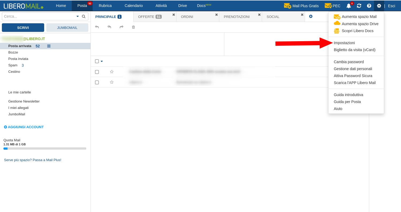Add a new tab with plus icon
Image resolution: width=401 pixels, height=212 pixels.
click(311, 16)
